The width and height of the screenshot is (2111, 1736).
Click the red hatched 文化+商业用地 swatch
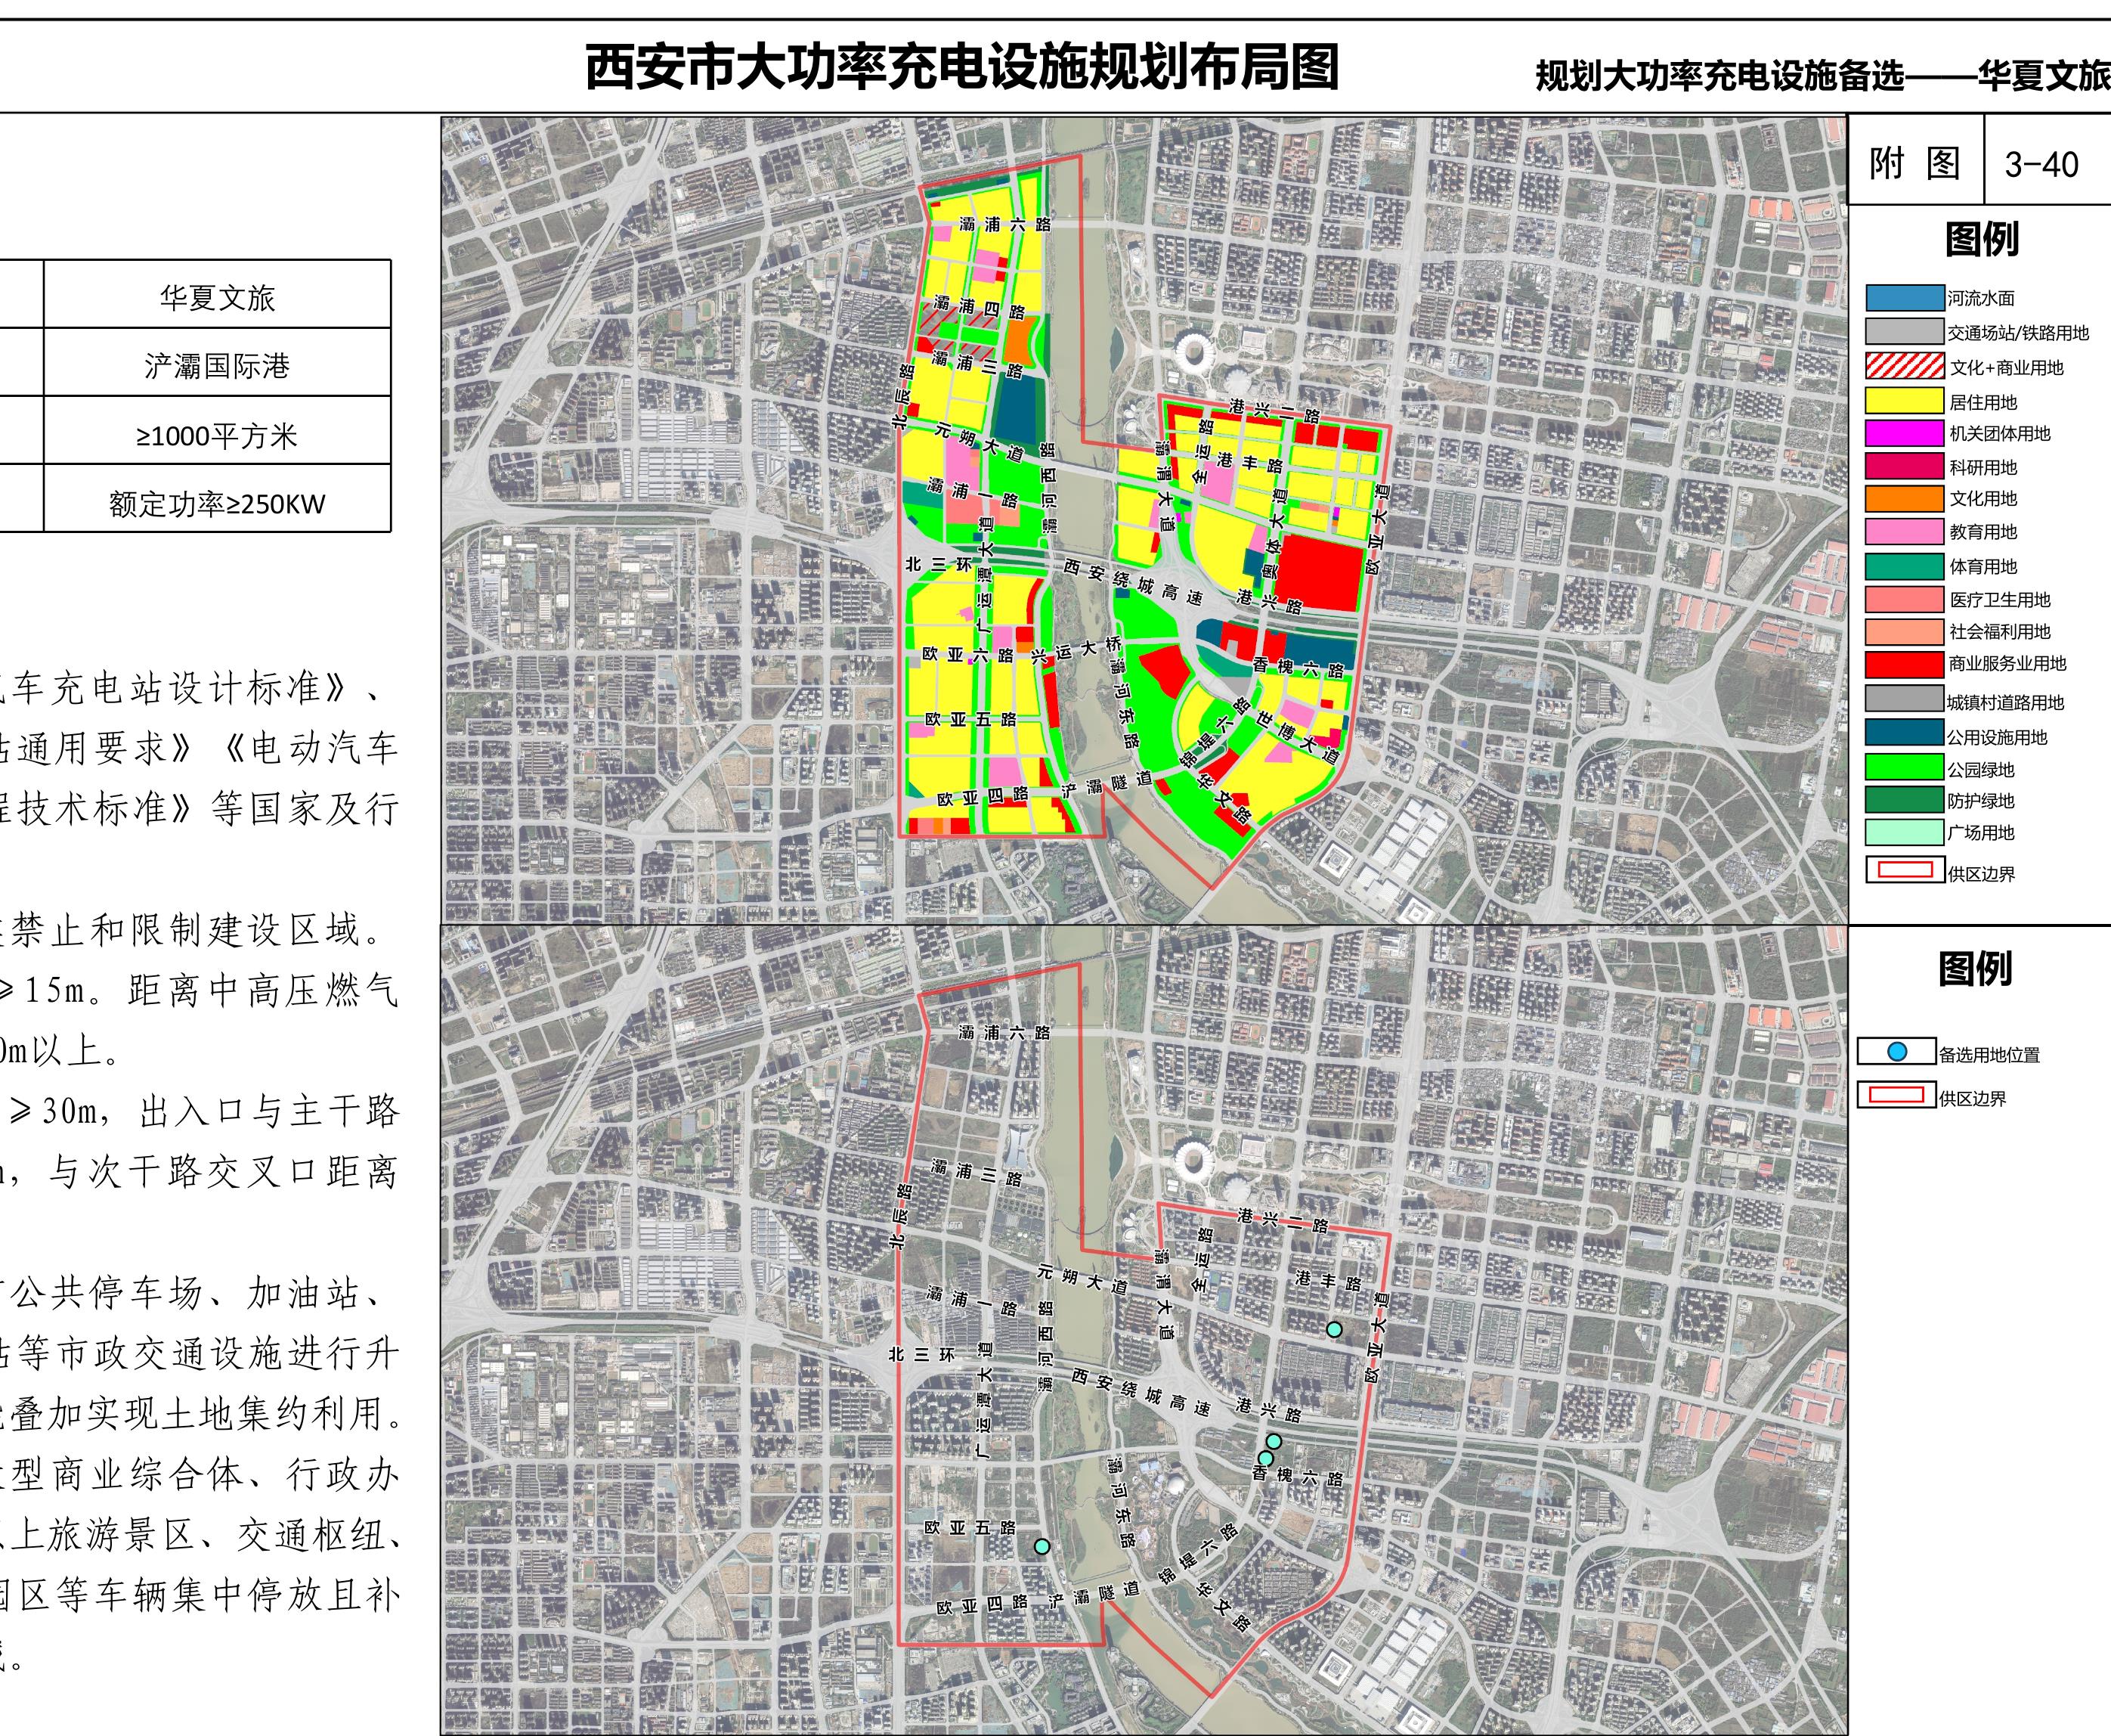tap(1904, 366)
